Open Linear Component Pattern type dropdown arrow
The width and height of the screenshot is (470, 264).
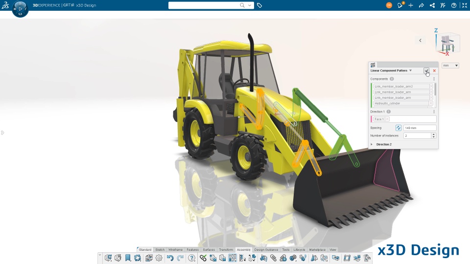410,70
